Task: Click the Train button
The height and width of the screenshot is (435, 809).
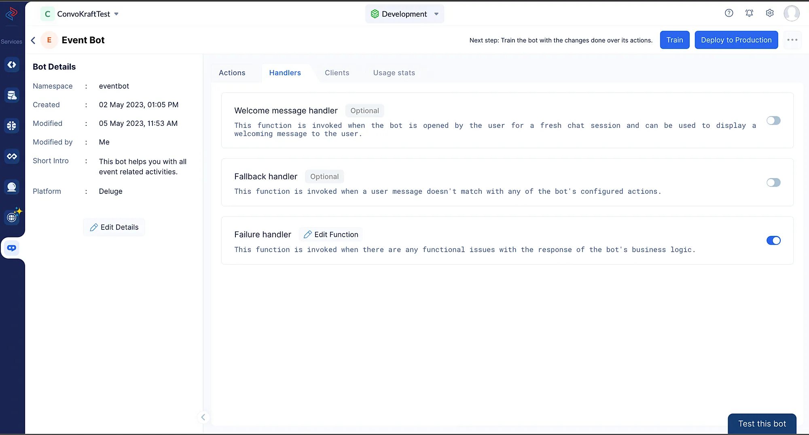Action: click(x=674, y=40)
